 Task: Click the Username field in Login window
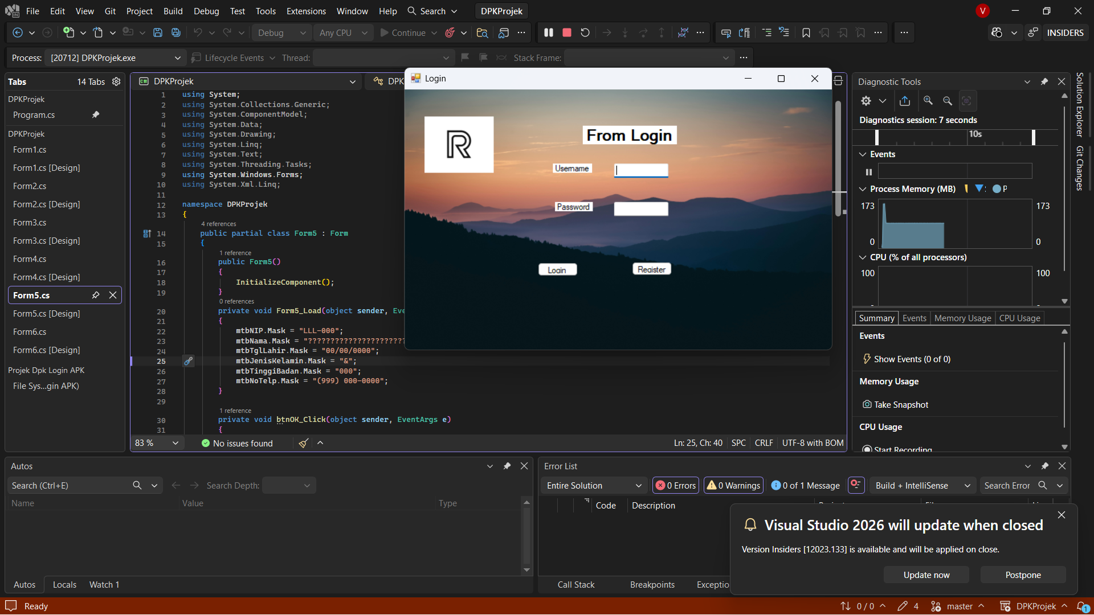pyautogui.click(x=641, y=170)
